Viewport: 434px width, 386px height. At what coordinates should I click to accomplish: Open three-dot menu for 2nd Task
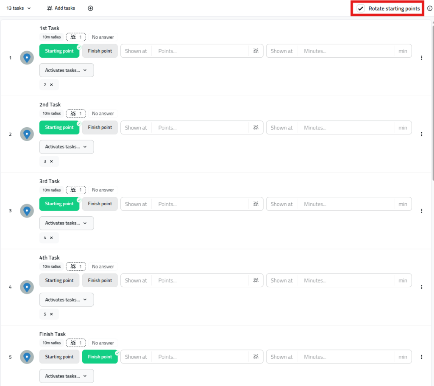[421, 134]
